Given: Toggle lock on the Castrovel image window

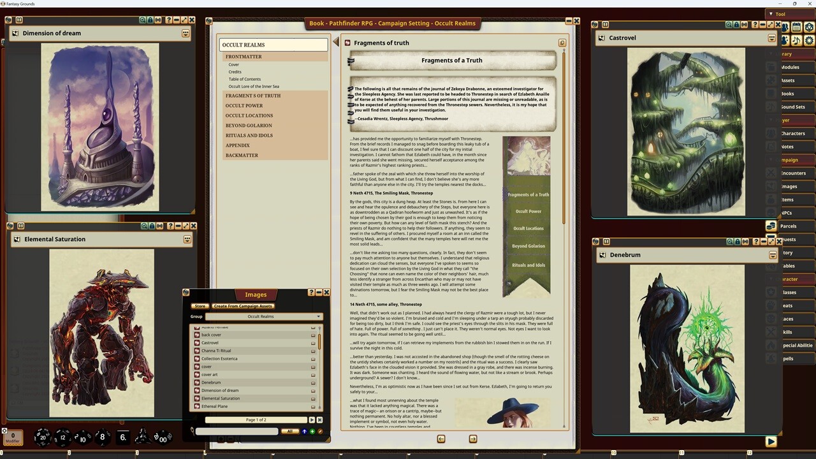Looking at the screenshot, I should click(x=736, y=25).
